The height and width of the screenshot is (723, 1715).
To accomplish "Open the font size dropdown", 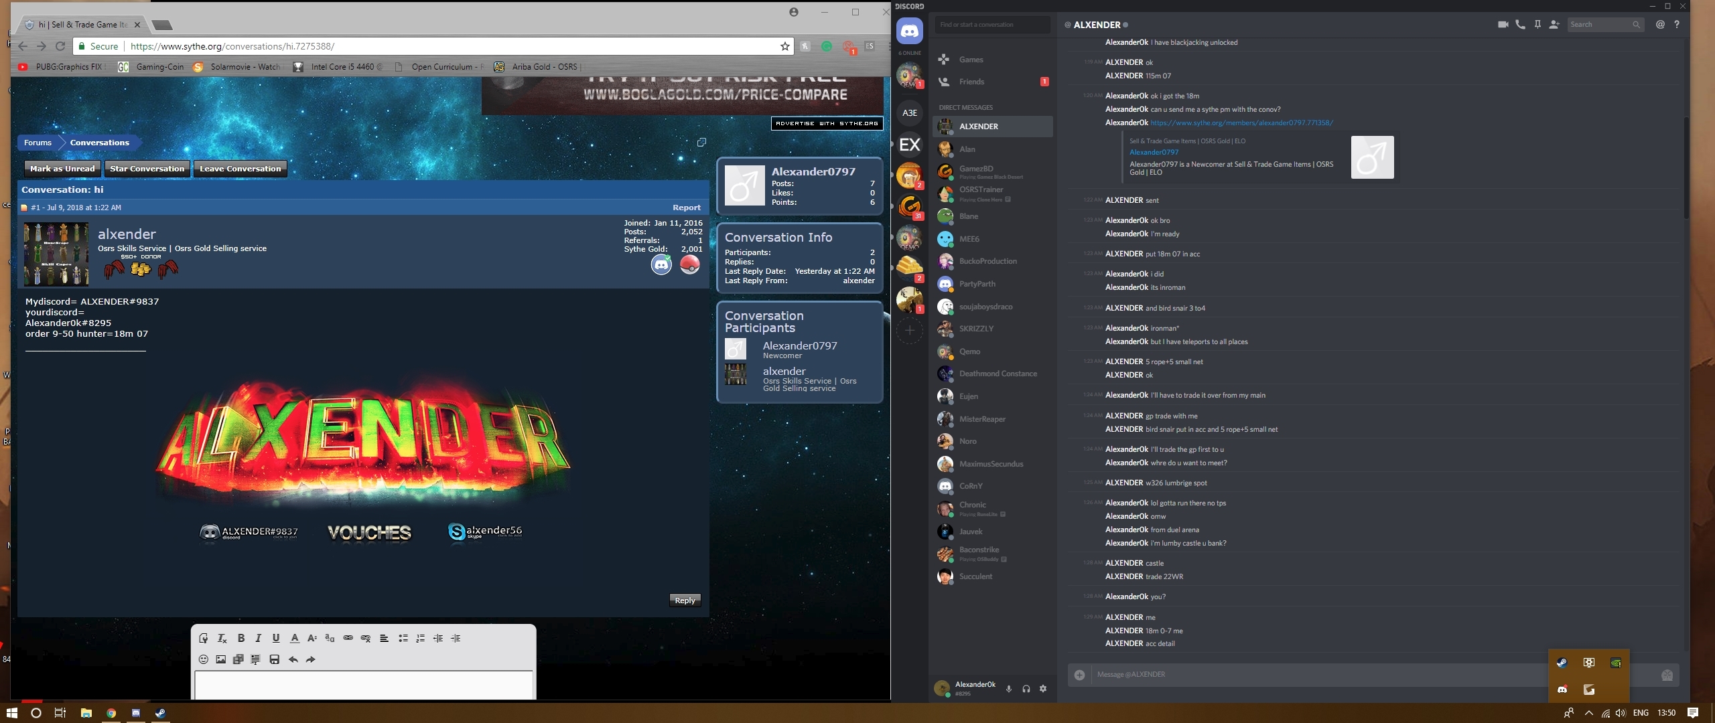I will [312, 638].
